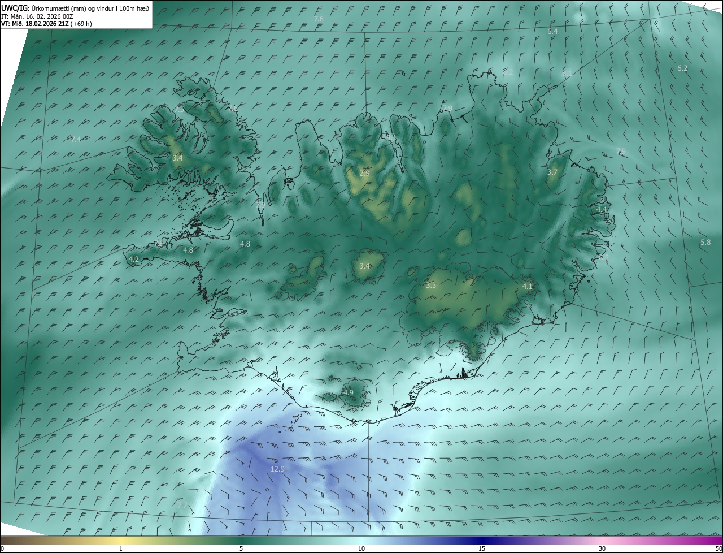The height and width of the screenshot is (553, 723).
Task: Click the 4.1 value label
Action: (x=527, y=287)
